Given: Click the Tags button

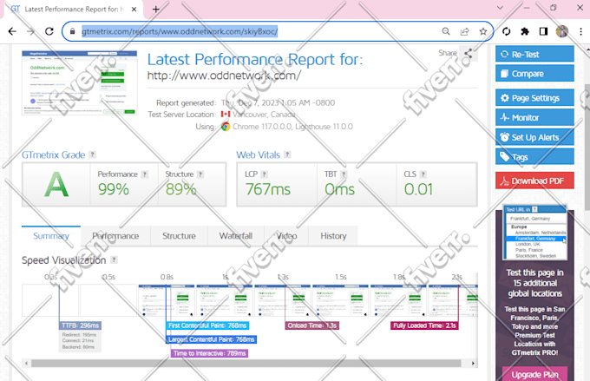Looking at the screenshot, I should [x=534, y=156].
